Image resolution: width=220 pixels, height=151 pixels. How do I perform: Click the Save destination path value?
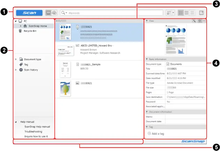coord(186,97)
